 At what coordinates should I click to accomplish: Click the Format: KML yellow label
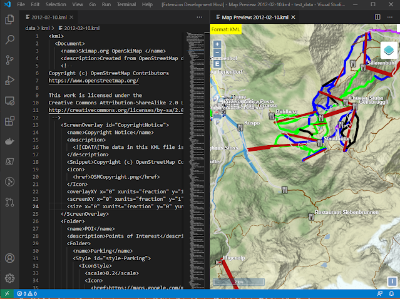(x=225, y=29)
